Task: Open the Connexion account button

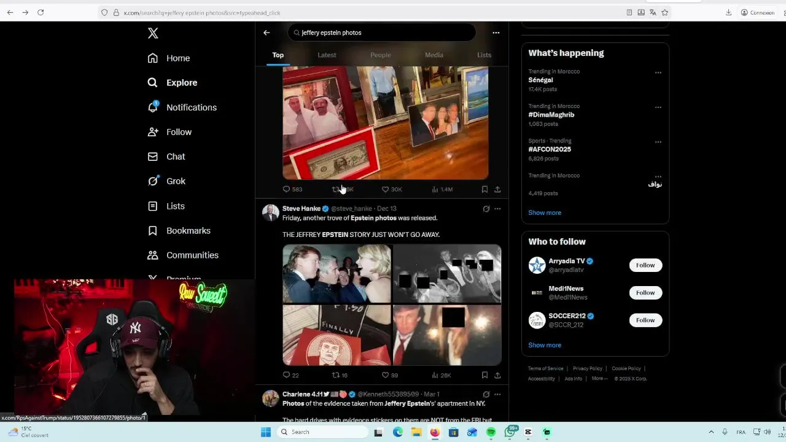Action: point(757,12)
